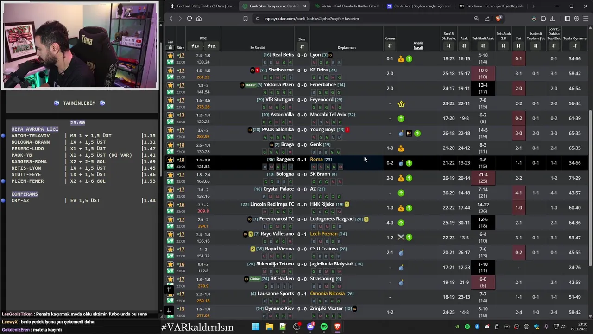Click the PR RXG filter button
This screenshot has width=593, height=334.
pyautogui.click(x=211, y=46)
